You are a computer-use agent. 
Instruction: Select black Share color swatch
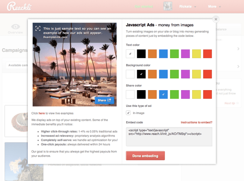pos(141,94)
